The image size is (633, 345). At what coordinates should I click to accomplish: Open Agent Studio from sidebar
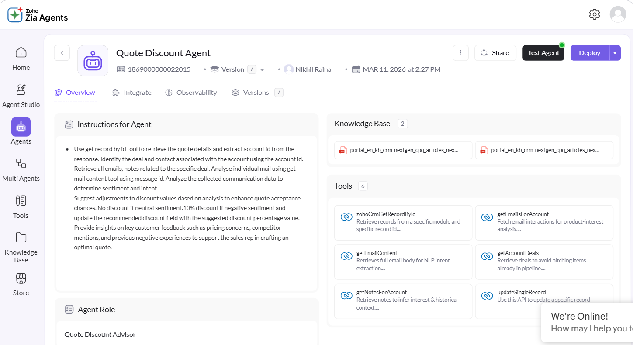tap(21, 96)
